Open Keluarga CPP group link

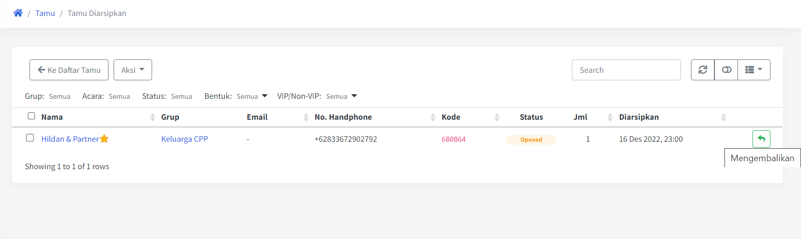pyautogui.click(x=185, y=139)
